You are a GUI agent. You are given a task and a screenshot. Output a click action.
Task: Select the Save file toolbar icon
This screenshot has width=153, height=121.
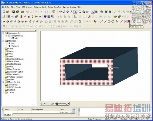tap(14, 12)
